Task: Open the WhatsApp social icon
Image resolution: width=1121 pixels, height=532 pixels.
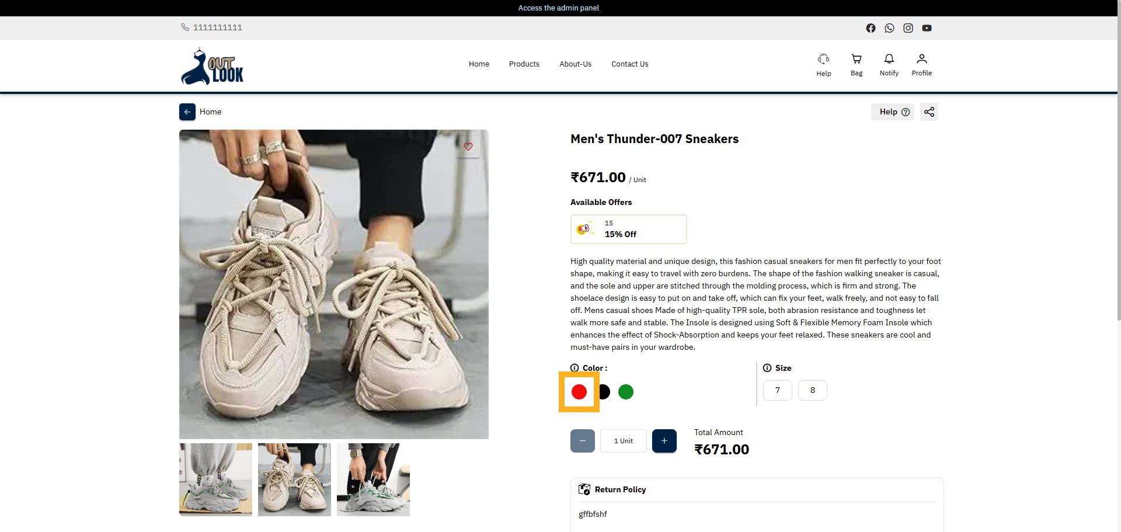Action: [x=889, y=28]
